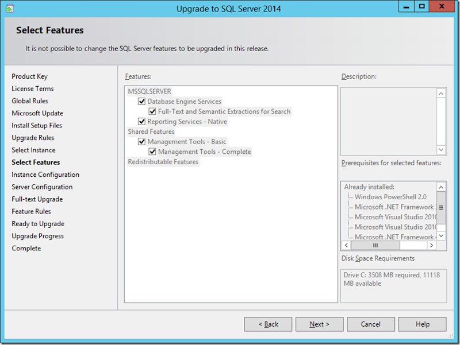
Task: Click Management Tools - Complete label
Action: [x=205, y=152]
